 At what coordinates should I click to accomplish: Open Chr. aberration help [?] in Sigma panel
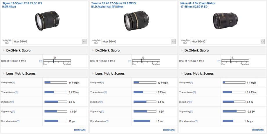point(18,121)
